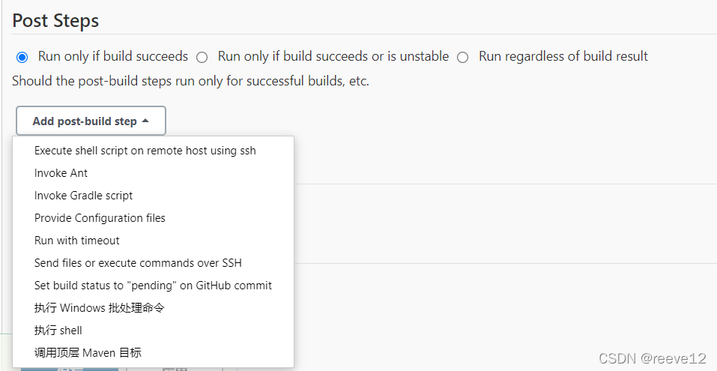The image size is (717, 371).
Task: Collapse the 'Add post-build step' dropdown
Action: coord(91,121)
